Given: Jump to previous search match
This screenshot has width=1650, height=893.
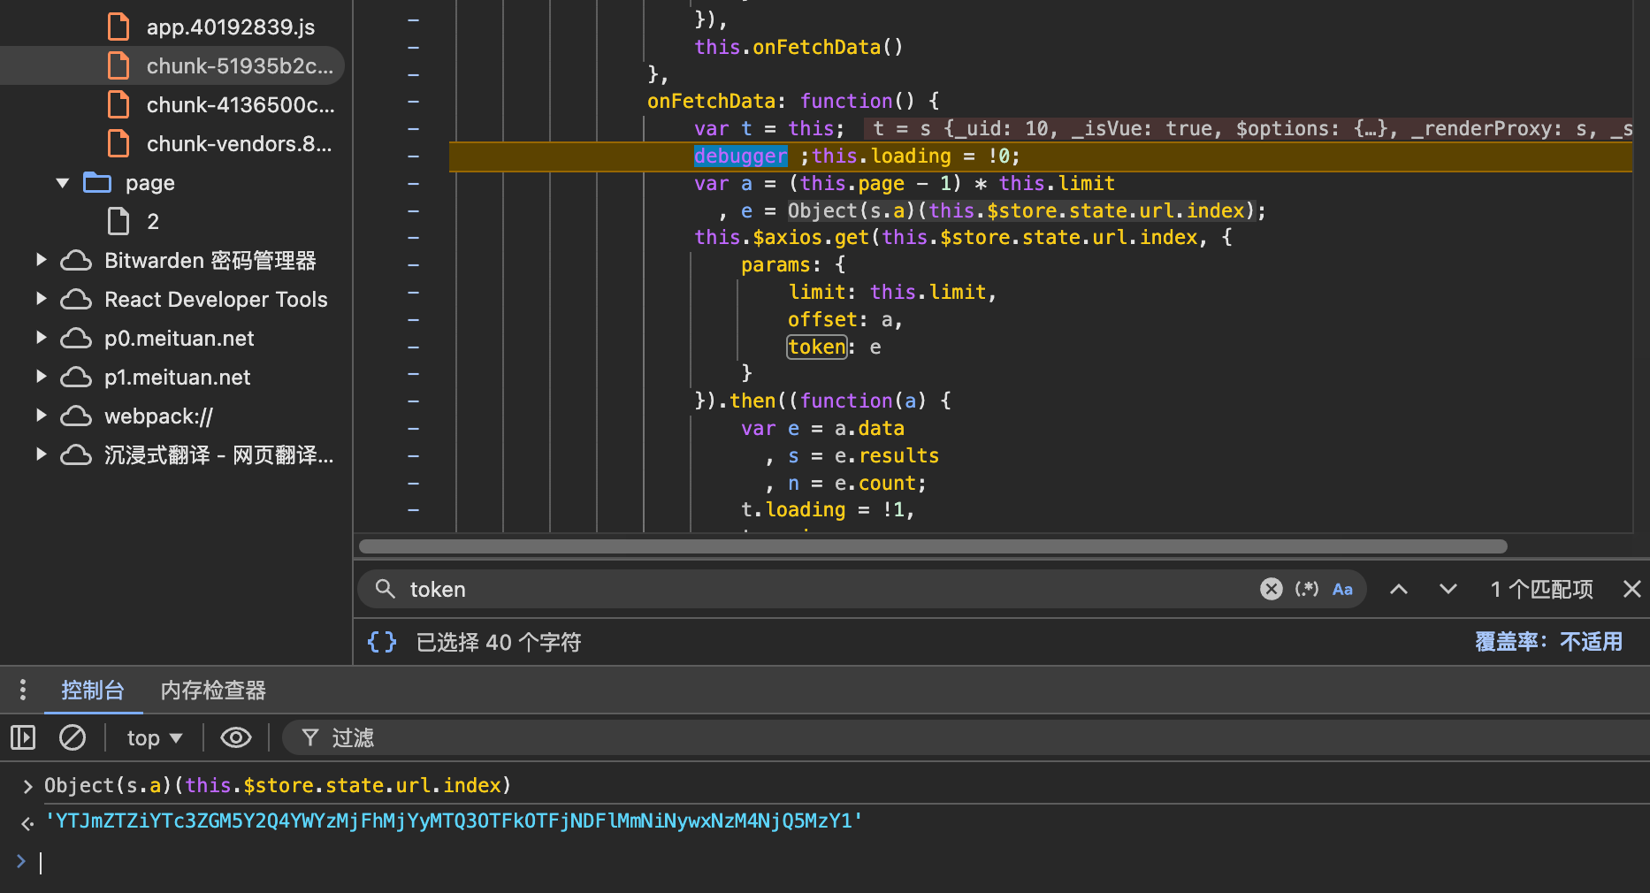Looking at the screenshot, I should pos(1398,589).
